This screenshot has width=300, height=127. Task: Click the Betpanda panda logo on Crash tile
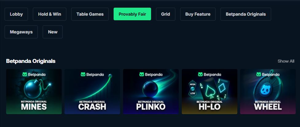tap(83, 75)
